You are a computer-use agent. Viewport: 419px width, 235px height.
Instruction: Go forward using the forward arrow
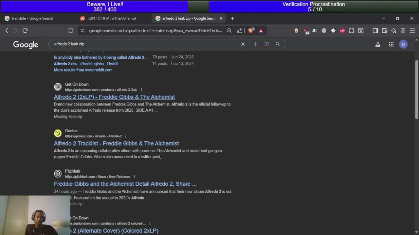(x=16, y=31)
